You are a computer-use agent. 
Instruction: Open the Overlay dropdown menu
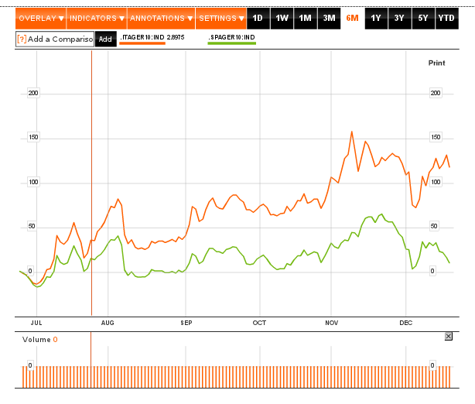pos(41,19)
